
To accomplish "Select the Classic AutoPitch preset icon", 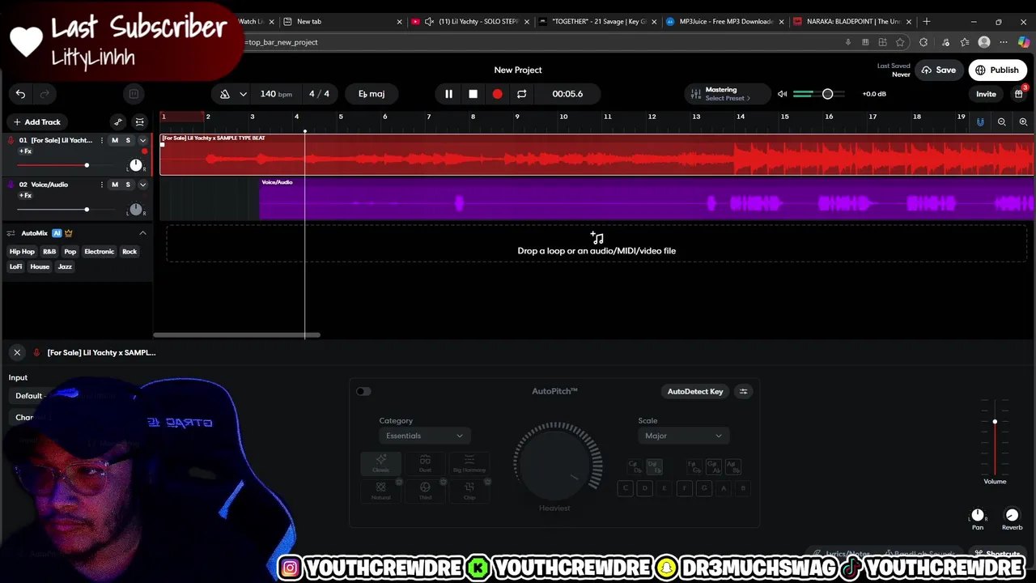I will click(380, 464).
